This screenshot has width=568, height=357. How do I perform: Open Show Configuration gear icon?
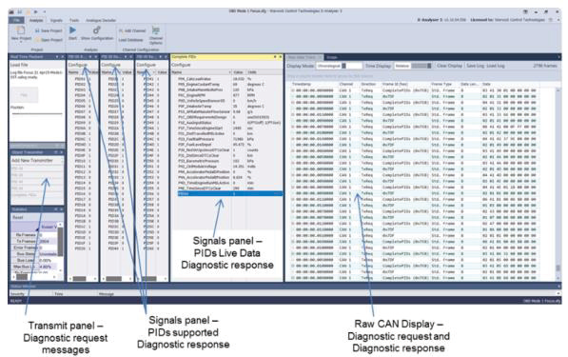point(97,30)
